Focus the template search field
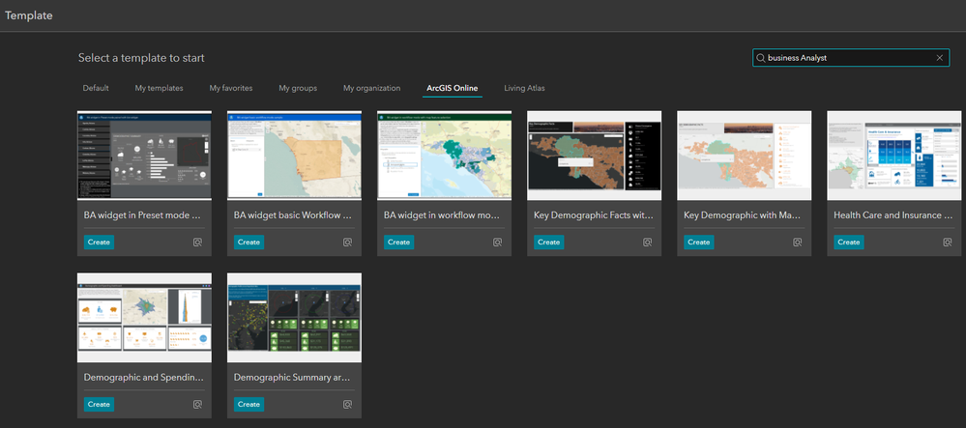The height and width of the screenshot is (428, 966). [851, 58]
